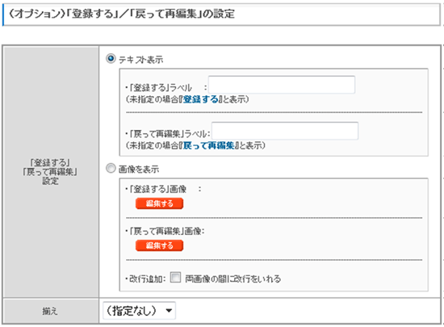444x327 pixels.
Task: Focus the 「戻って再編集」ラベル text field
Action: point(285,131)
